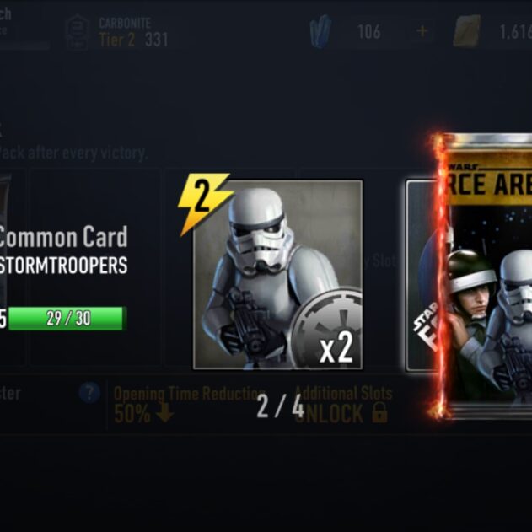Click the x2 quantity label on card
Viewport: 532px width, 532px height.
click(x=336, y=347)
